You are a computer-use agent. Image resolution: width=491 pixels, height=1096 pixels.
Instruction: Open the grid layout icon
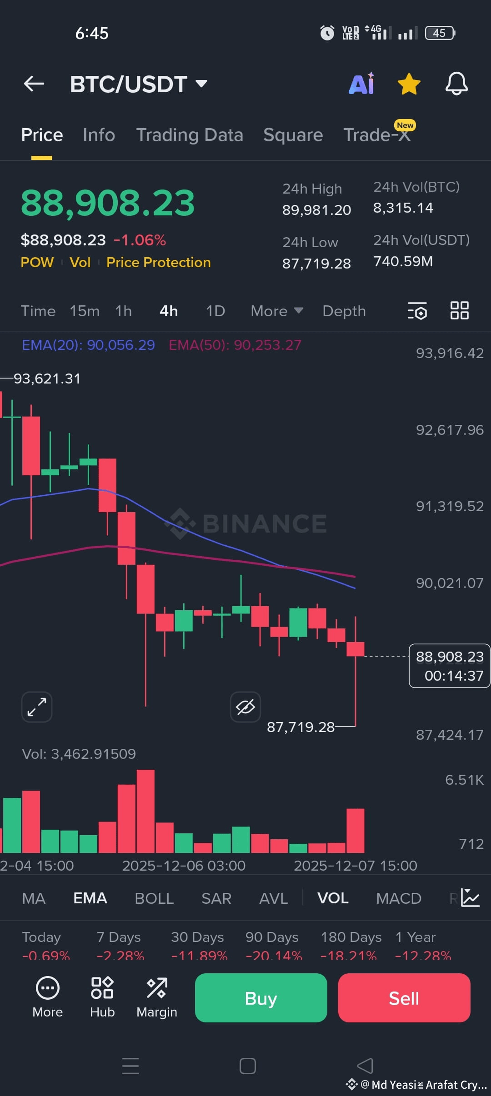459,311
